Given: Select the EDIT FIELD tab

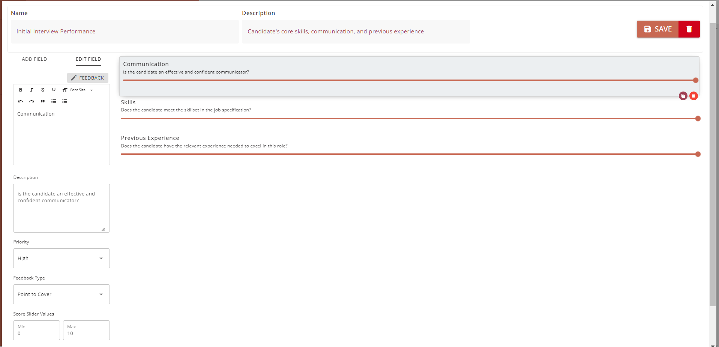Looking at the screenshot, I should 88,59.
